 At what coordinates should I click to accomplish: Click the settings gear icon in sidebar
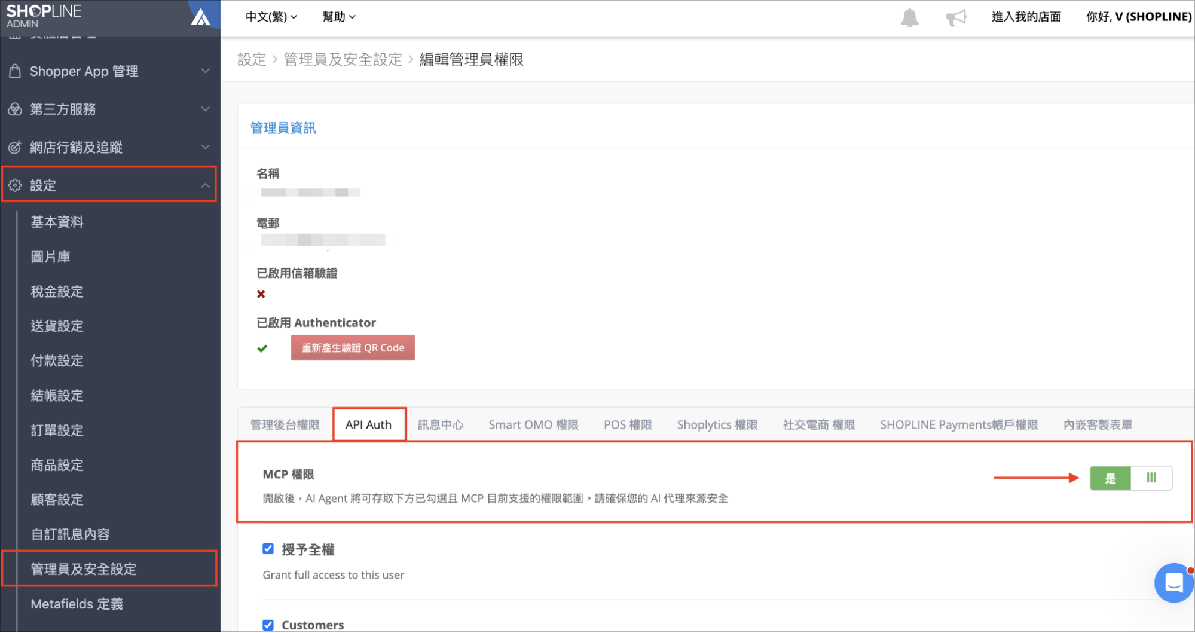coord(15,185)
